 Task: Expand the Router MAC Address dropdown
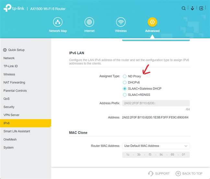[156, 146]
